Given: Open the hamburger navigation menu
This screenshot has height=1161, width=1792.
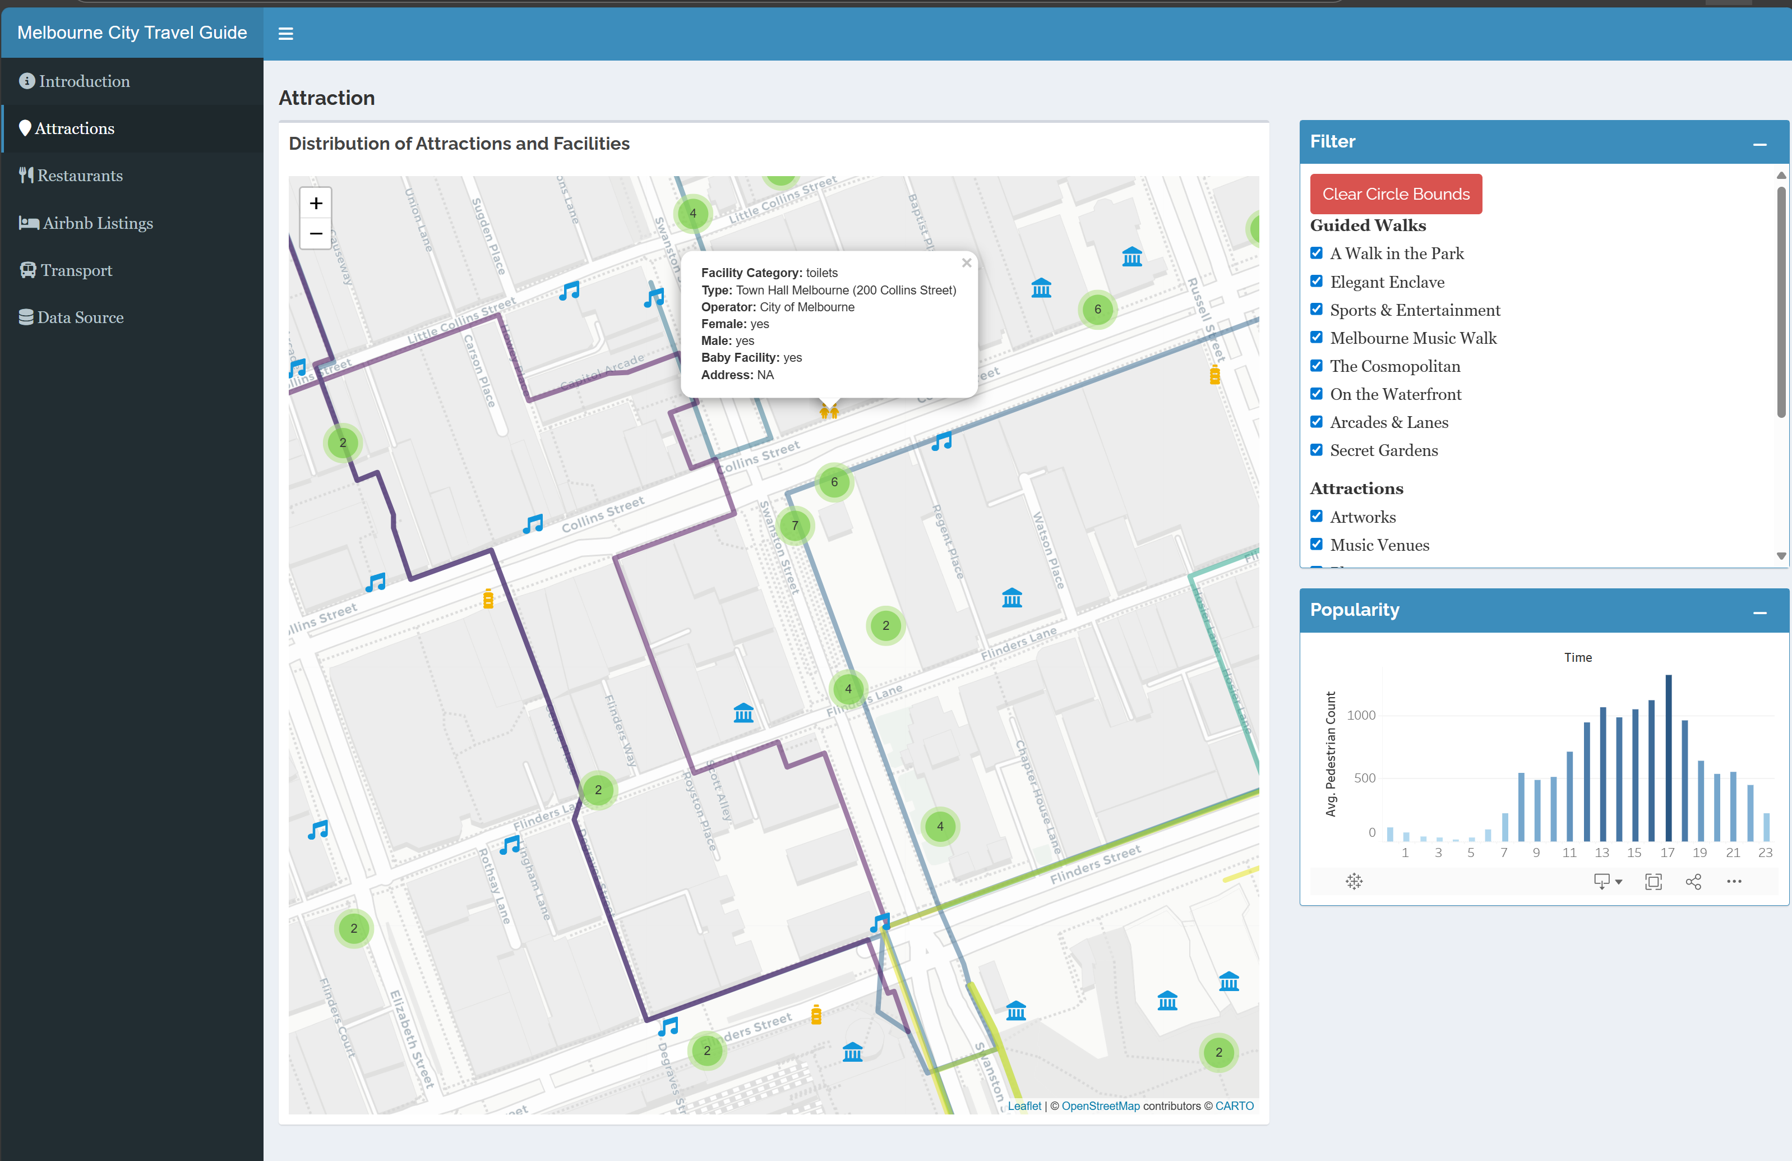Looking at the screenshot, I should tap(285, 33).
